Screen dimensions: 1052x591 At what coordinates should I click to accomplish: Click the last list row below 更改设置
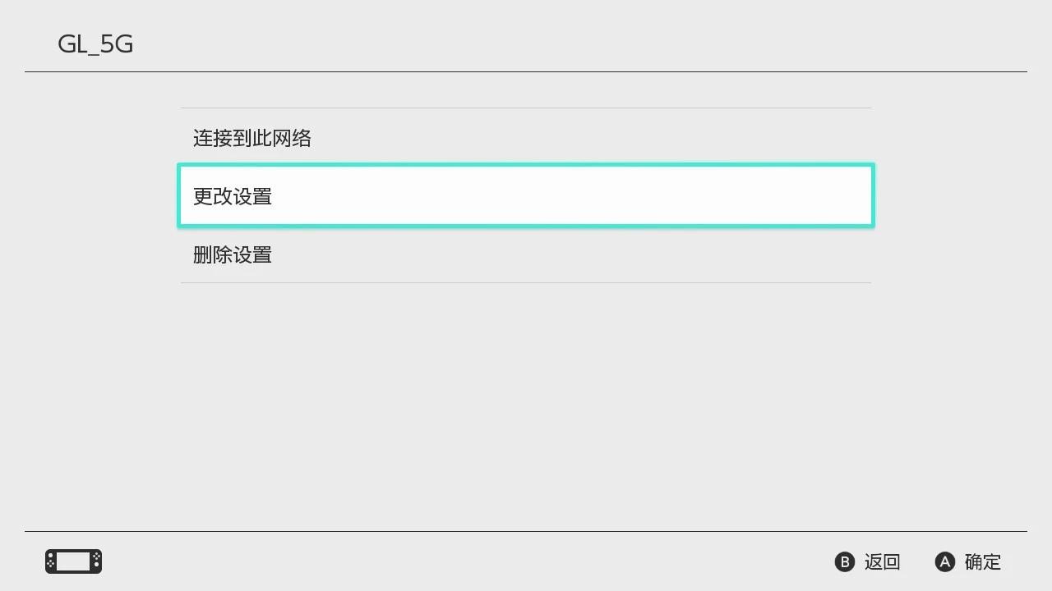pyautogui.click(x=526, y=254)
